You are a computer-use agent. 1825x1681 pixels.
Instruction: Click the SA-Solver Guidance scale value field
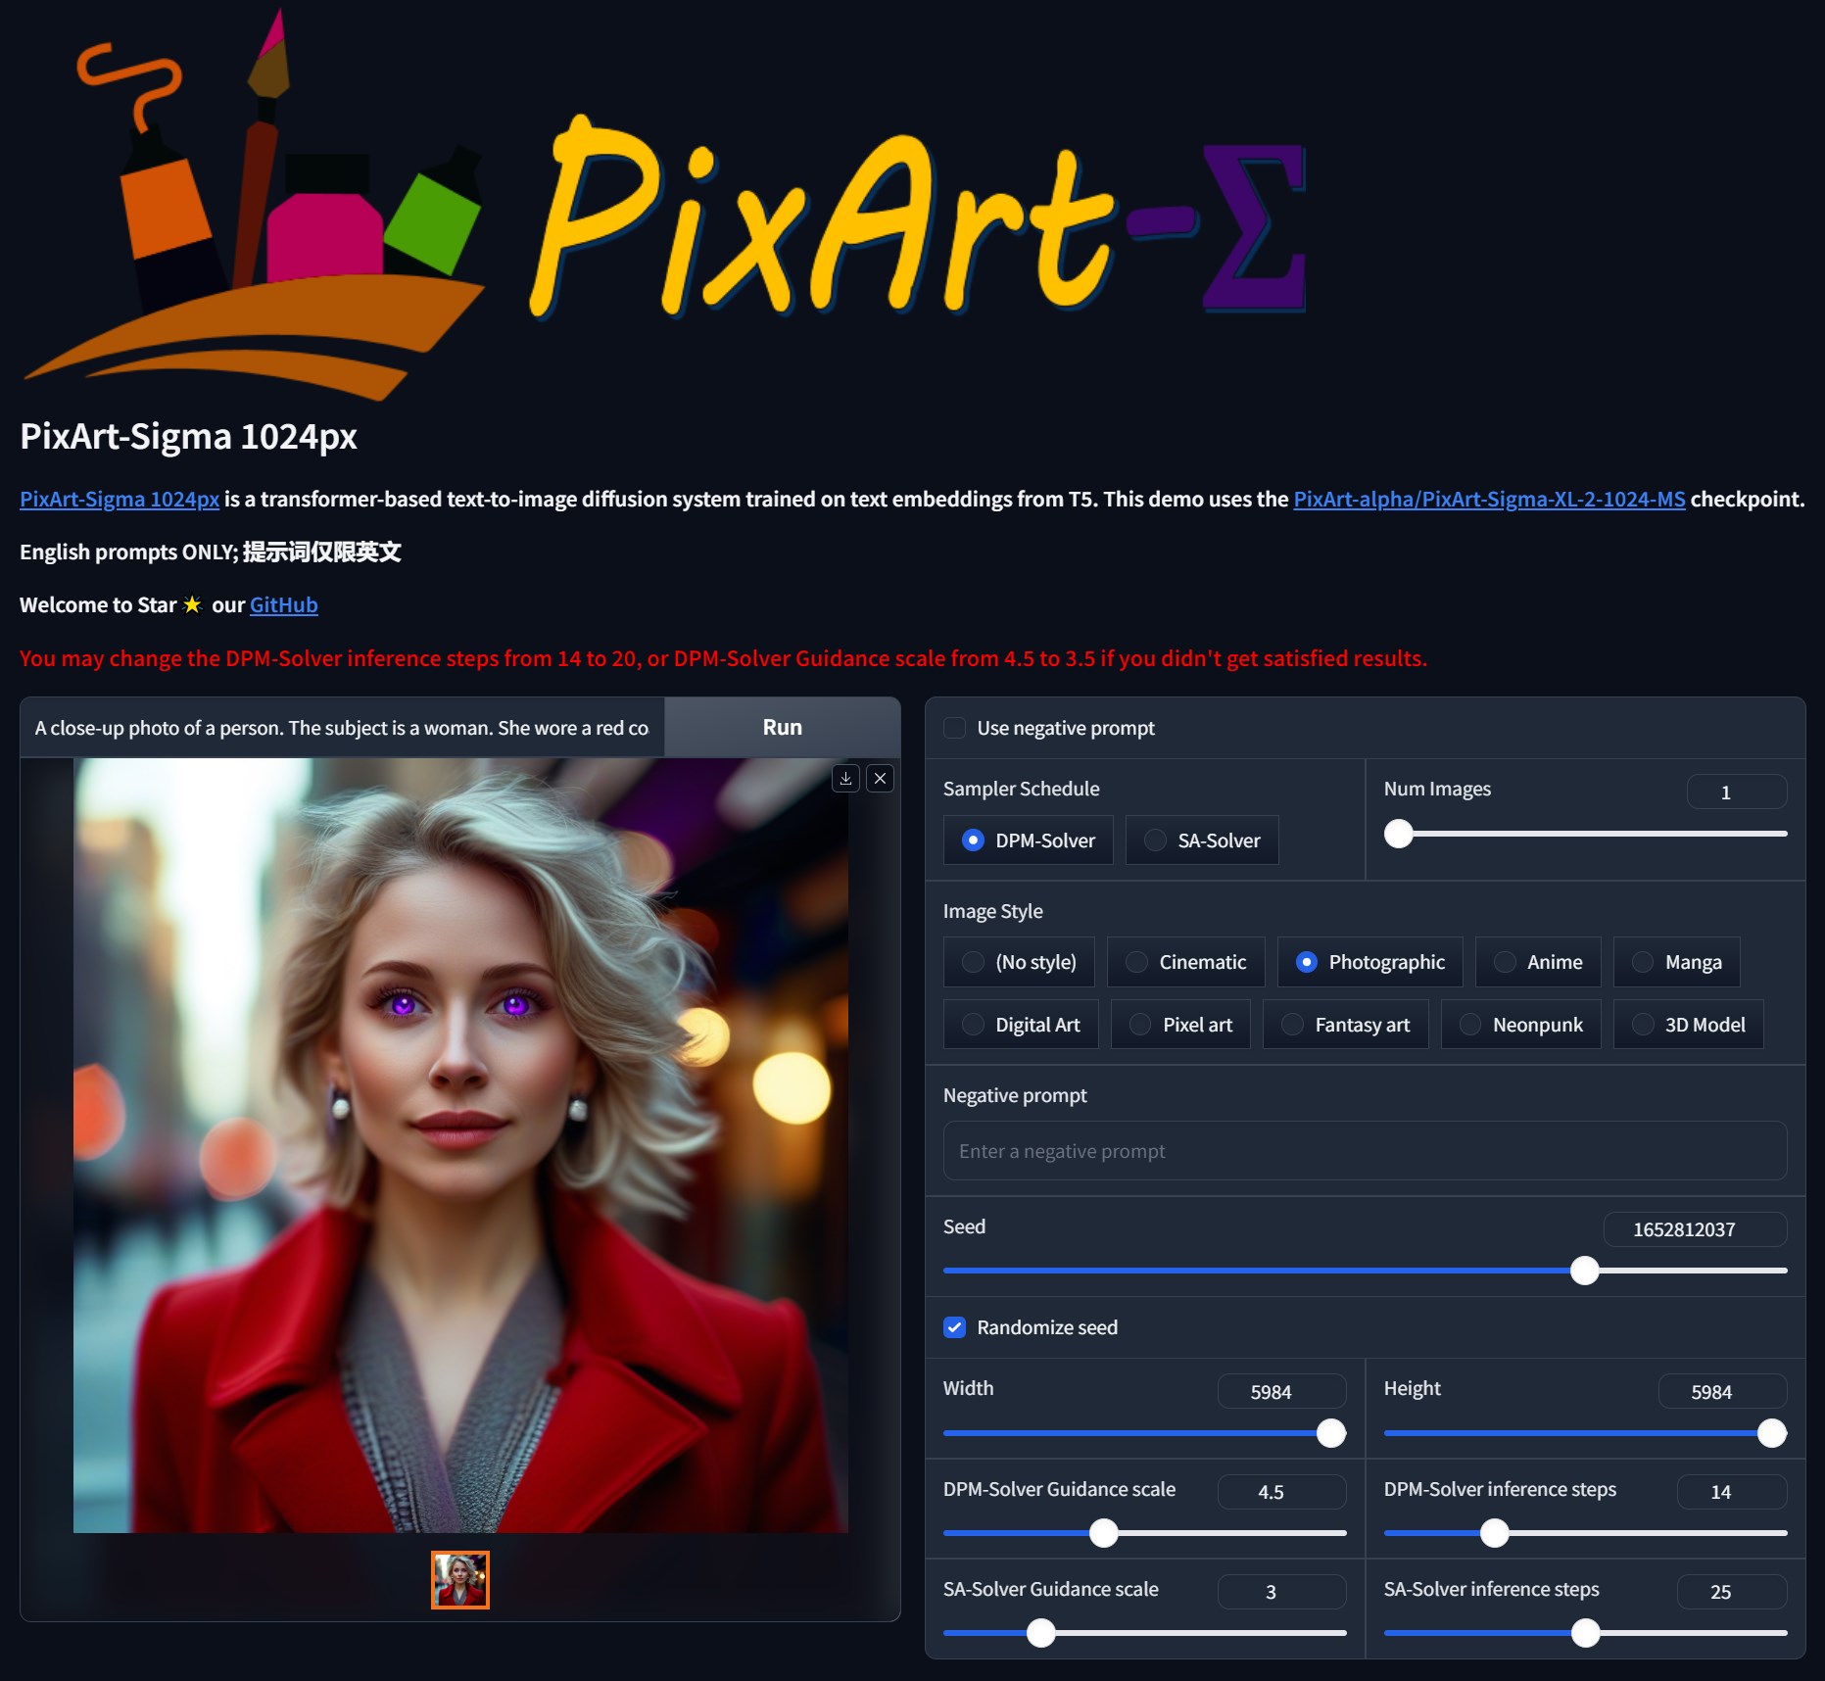[1281, 1592]
